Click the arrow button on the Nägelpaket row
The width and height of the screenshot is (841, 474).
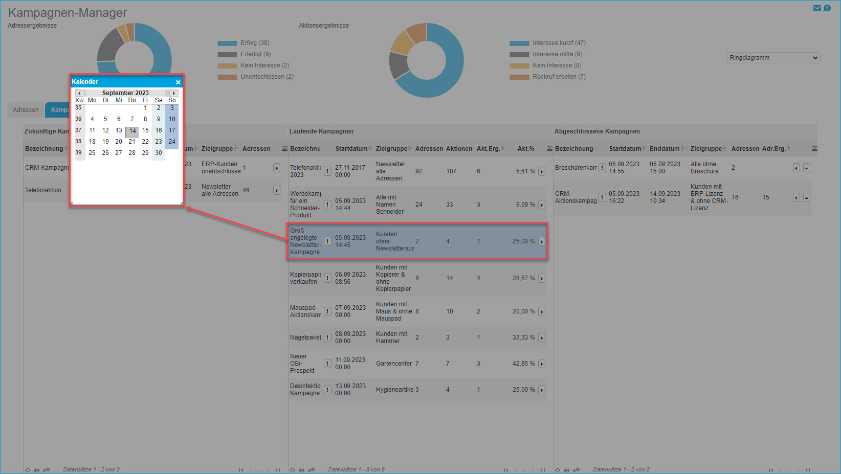(x=542, y=337)
